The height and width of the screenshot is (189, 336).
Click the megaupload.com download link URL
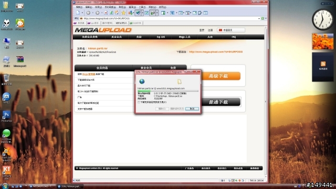pyautogui.click(x=216, y=52)
